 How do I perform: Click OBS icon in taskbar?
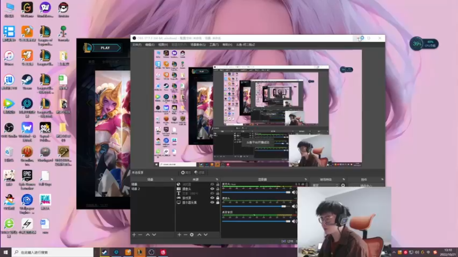coord(151,252)
